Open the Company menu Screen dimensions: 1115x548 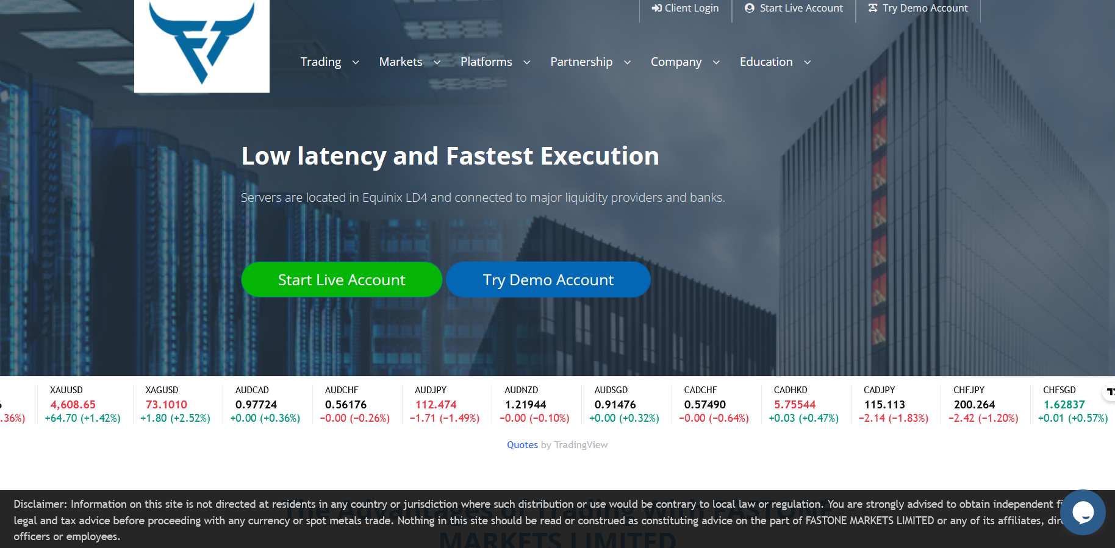click(676, 62)
